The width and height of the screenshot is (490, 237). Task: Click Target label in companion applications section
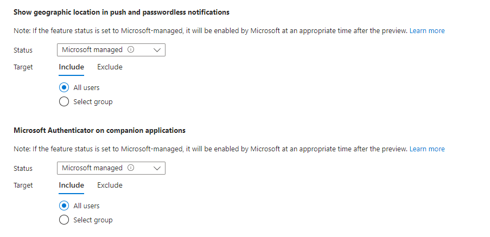23,185
